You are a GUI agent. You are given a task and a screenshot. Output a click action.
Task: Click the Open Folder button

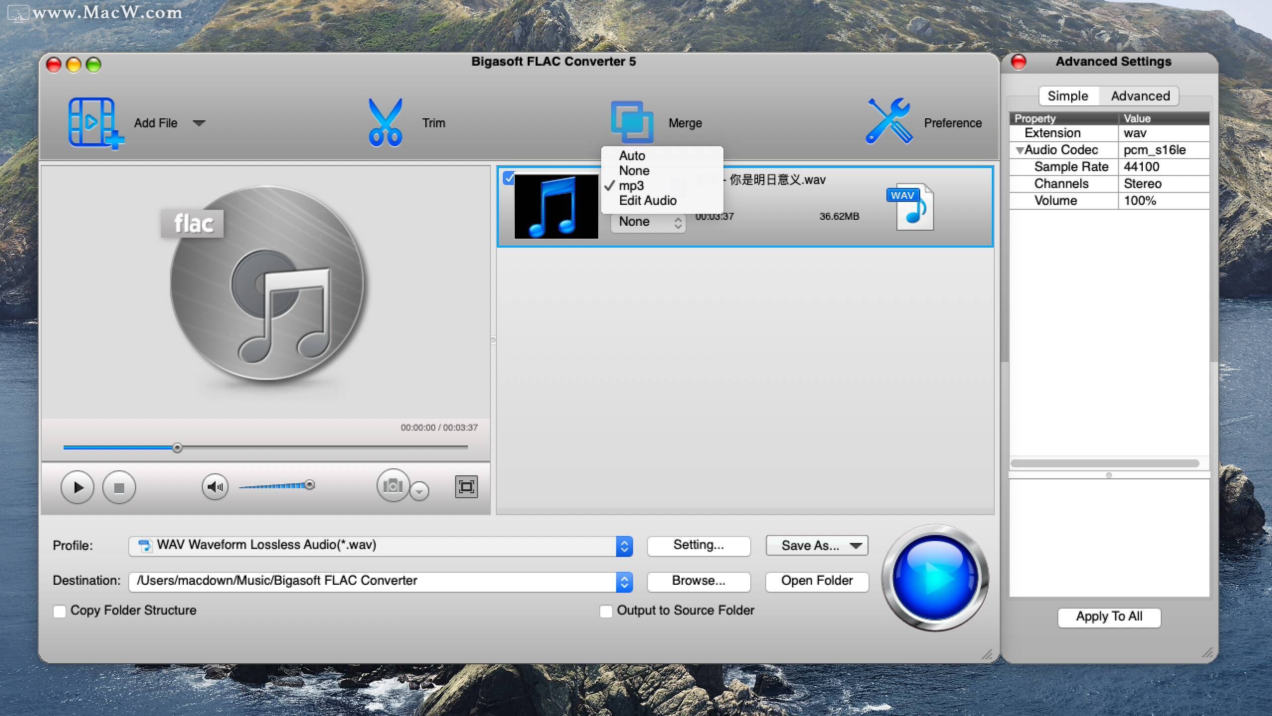pyautogui.click(x=817, y=581)
